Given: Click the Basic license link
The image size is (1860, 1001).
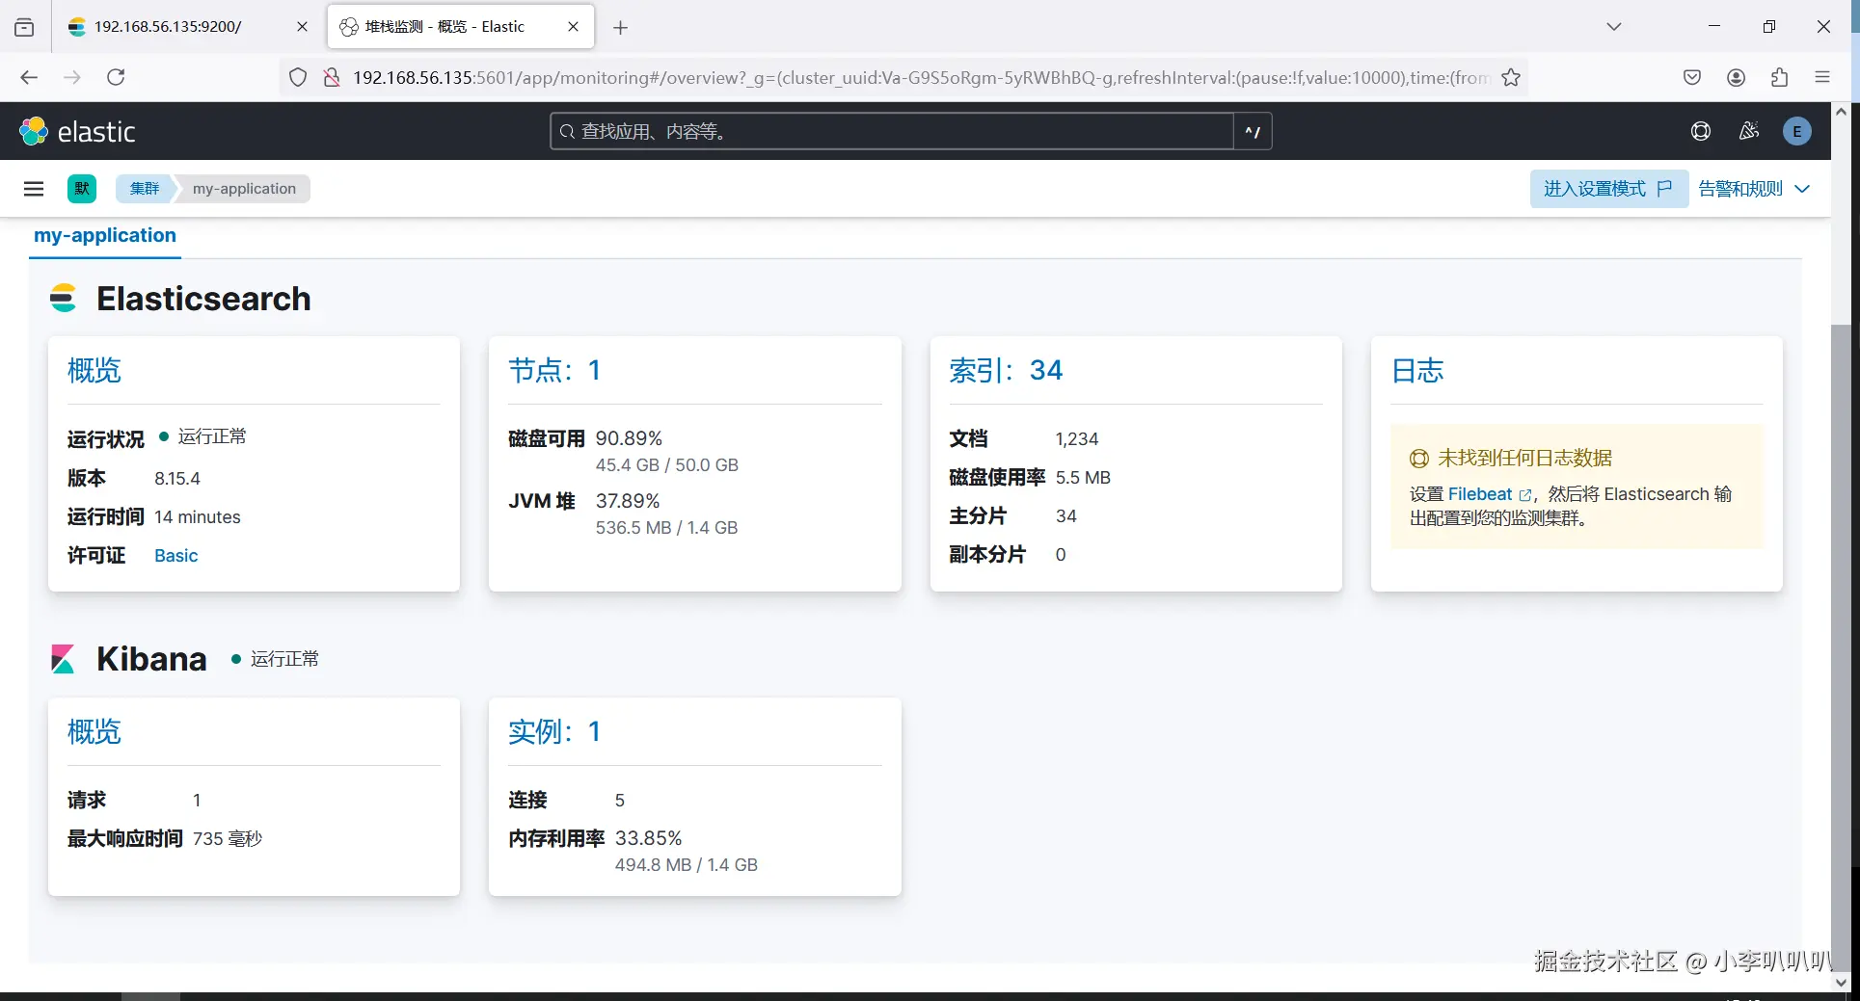Looking at the screenshot, I should pos(176,556).
